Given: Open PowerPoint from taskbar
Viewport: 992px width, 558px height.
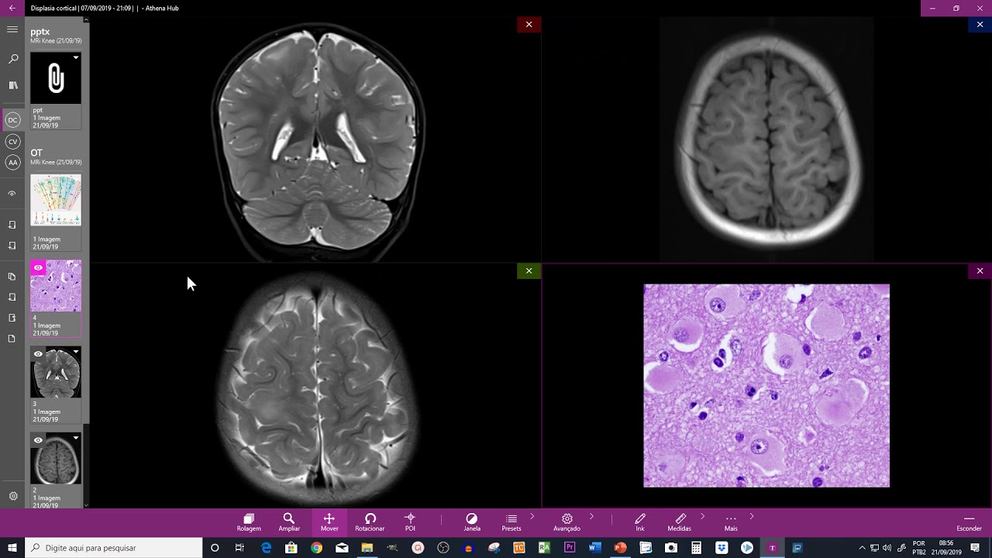Looking at the screenshot, I should [620, 548].
